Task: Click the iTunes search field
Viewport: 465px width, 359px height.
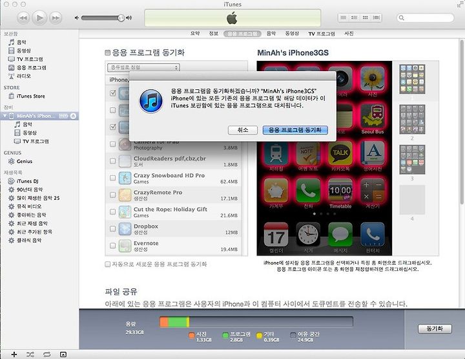Action: click(x=426, y=18)
